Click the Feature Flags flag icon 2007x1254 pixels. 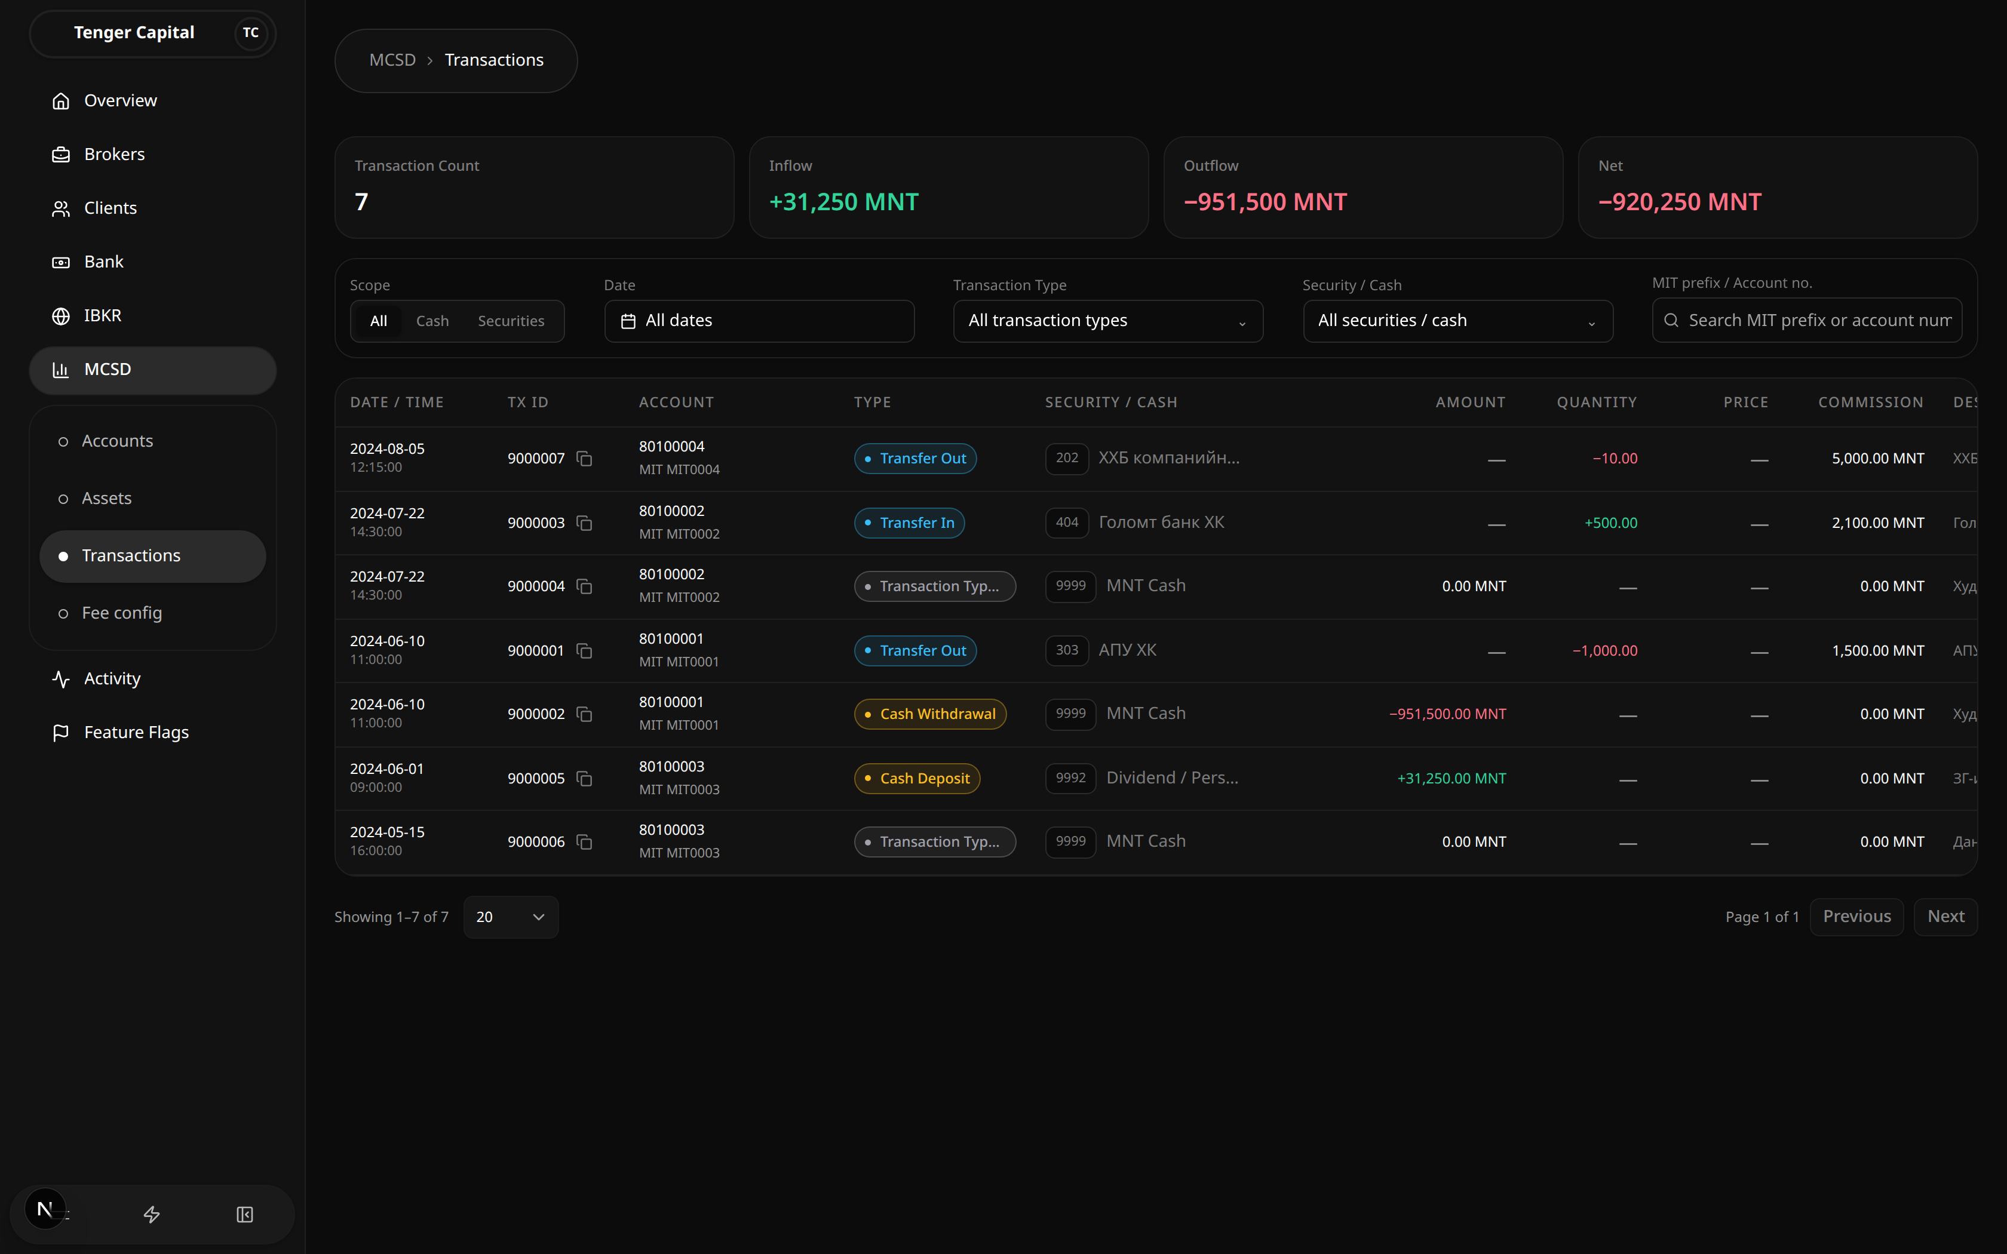(60, 733)
